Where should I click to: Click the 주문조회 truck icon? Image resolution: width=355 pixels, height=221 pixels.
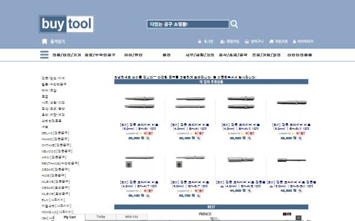tap(271, 41)
